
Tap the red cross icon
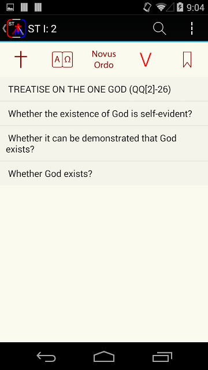pos(21,60)
